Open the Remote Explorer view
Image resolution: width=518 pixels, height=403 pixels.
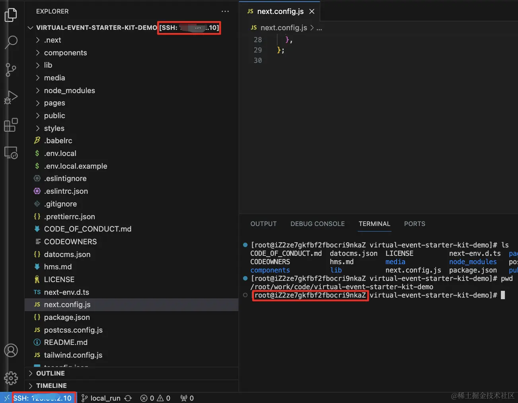11,152
